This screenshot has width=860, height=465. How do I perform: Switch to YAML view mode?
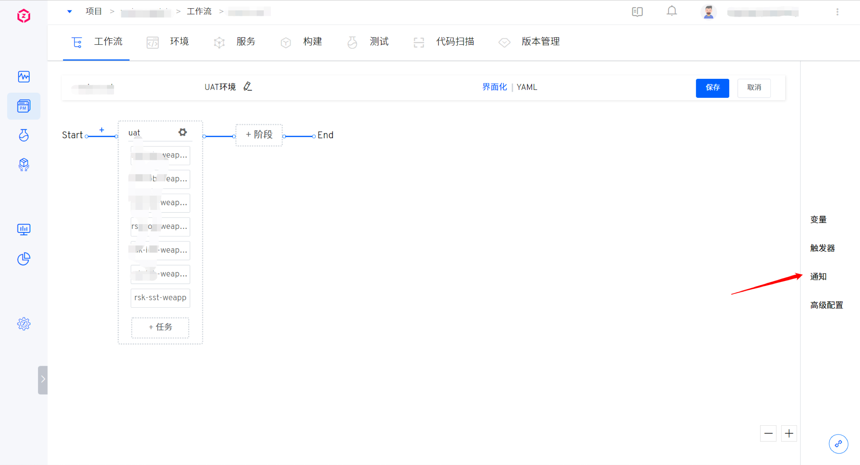click(x=527, y=87)
